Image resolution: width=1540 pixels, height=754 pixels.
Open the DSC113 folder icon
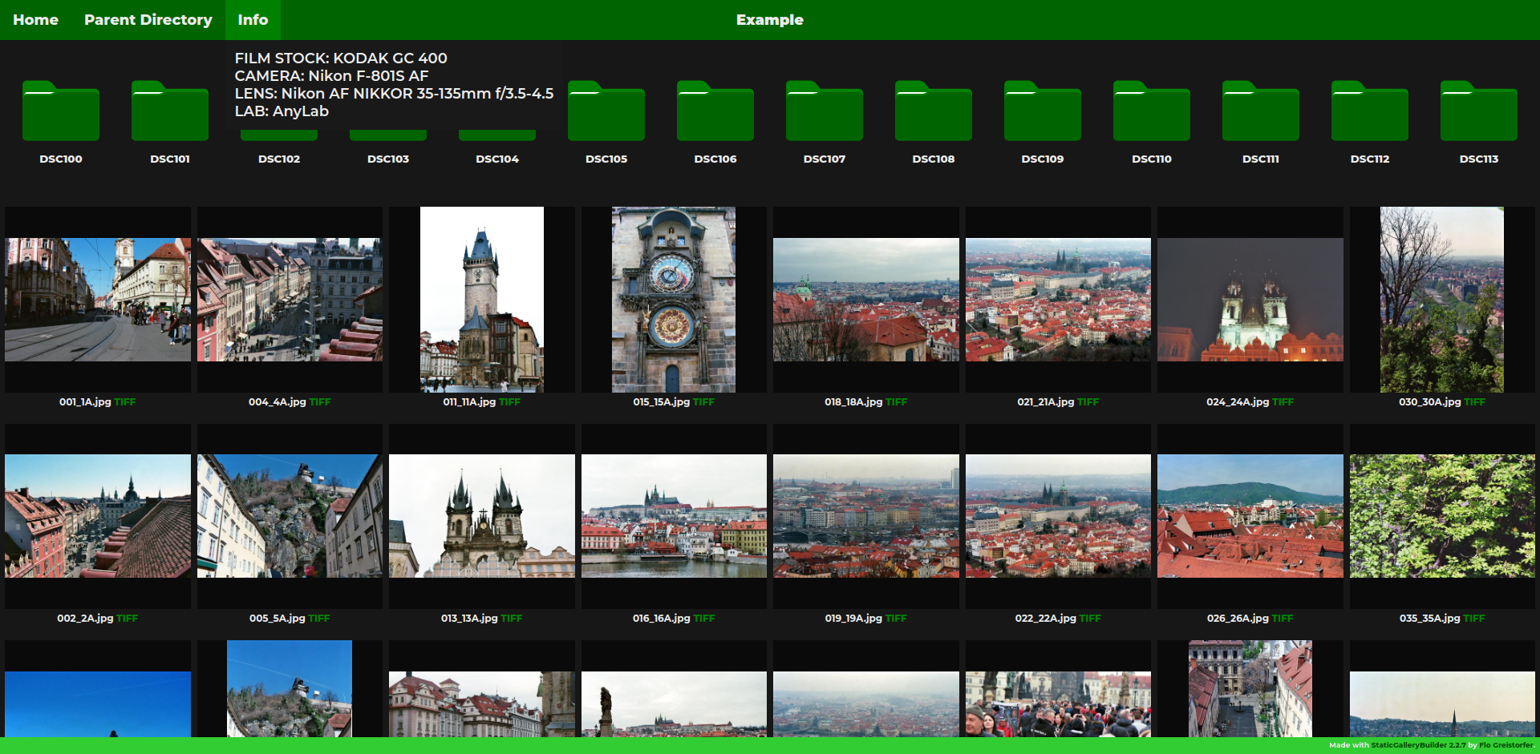click(x=1479, y=111)
